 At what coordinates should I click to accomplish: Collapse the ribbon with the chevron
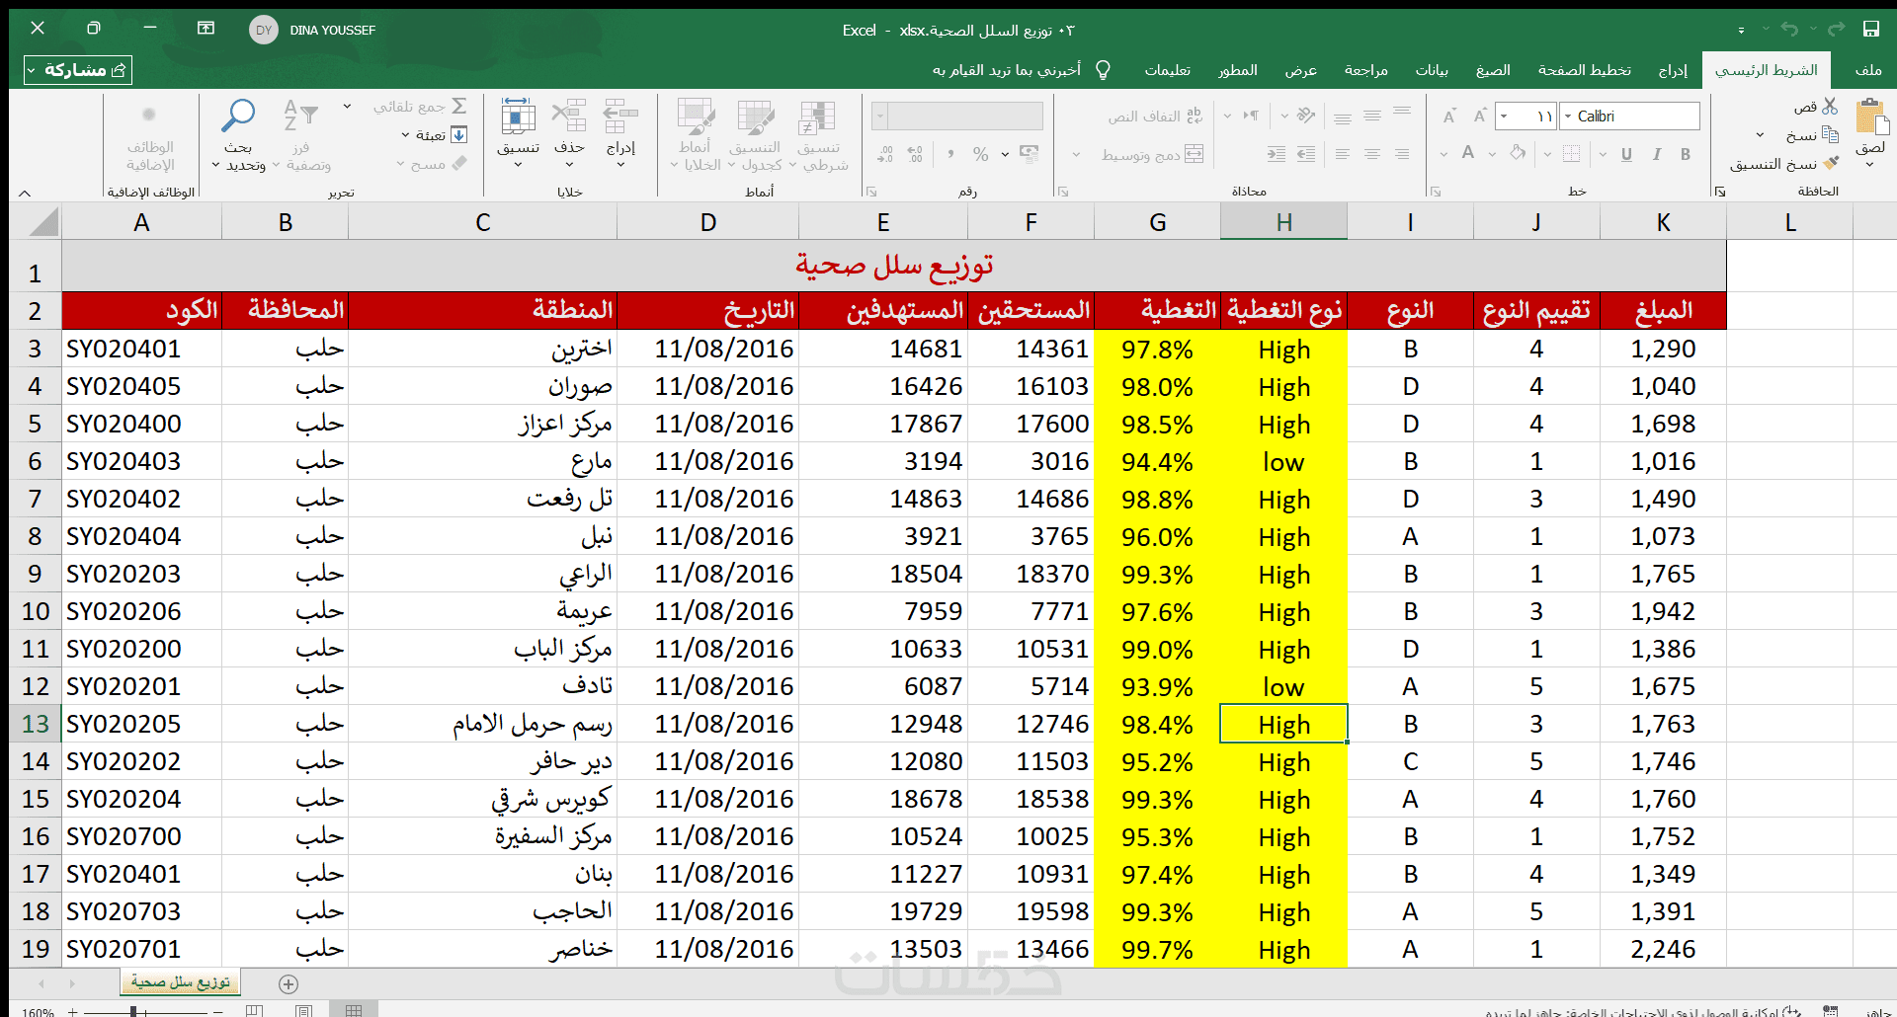click(x=25, y=193)
